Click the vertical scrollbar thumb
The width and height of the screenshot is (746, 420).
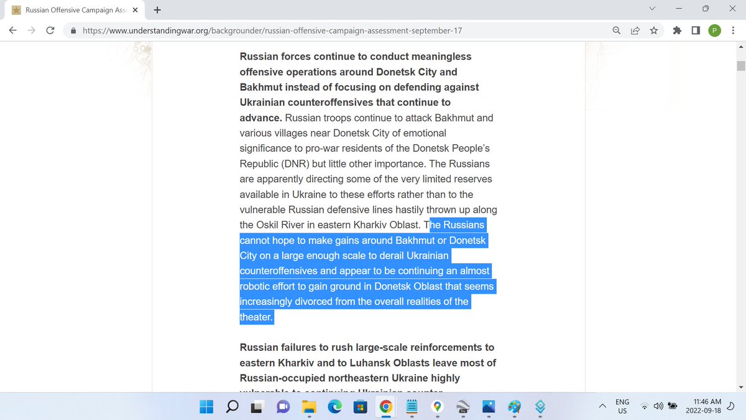point(740,67)
